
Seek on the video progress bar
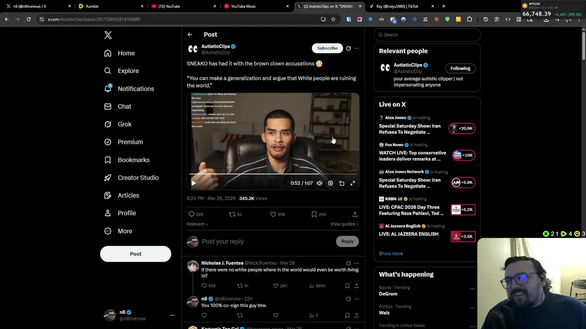click(x=273, y=174)
